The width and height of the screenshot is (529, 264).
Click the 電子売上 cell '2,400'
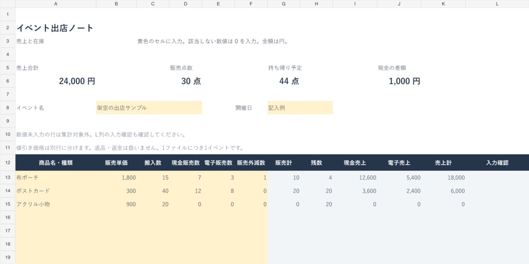[399, 191]
